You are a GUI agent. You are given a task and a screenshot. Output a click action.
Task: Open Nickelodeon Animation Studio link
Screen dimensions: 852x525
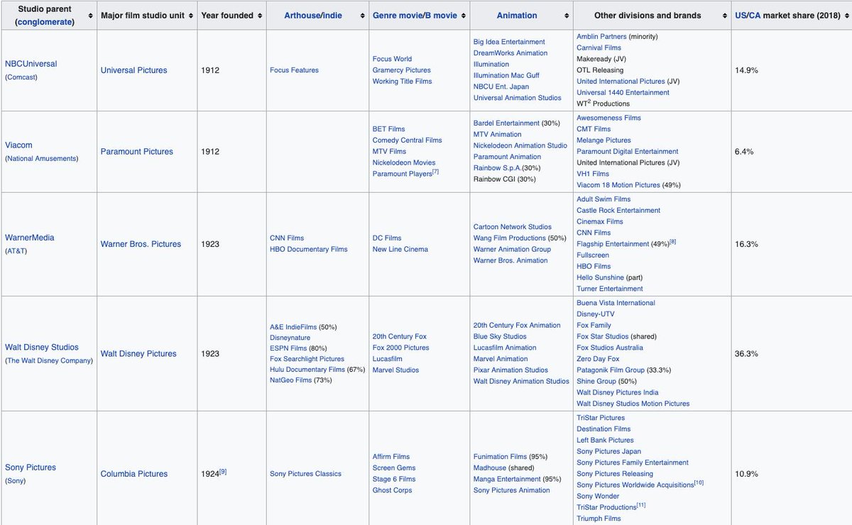(x=520, y=145)
